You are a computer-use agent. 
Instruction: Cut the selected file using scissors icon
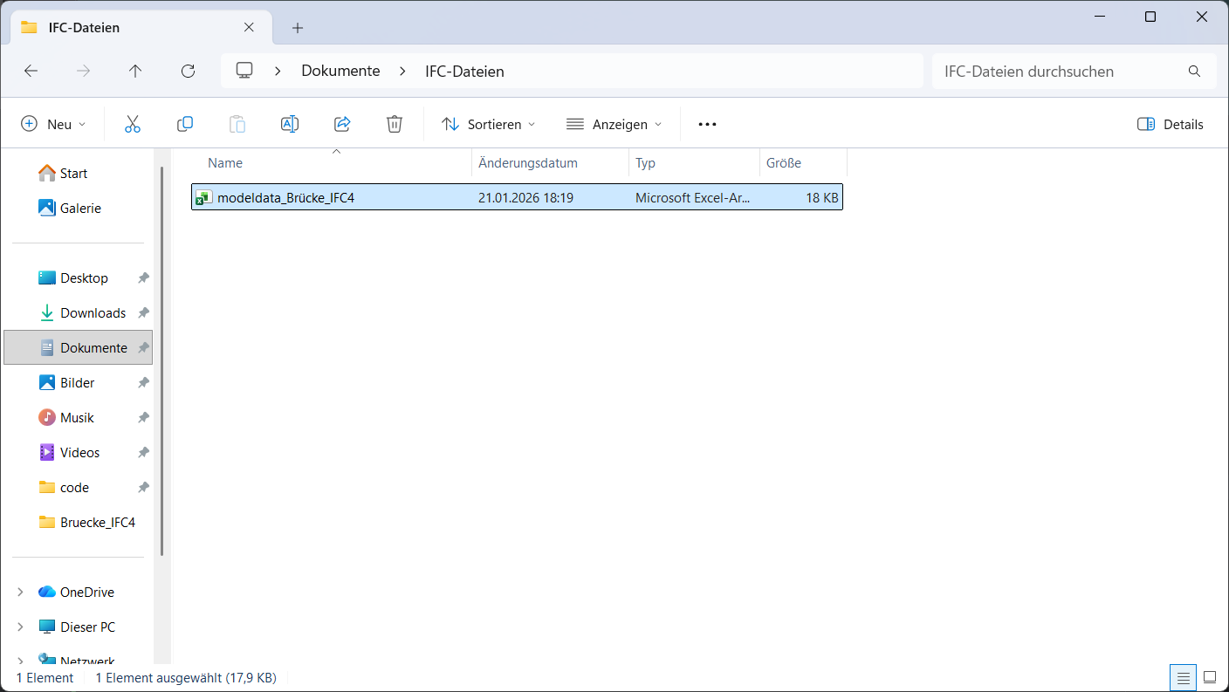pos(133,124)
